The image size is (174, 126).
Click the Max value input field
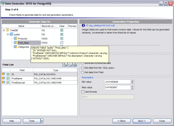pos(118,87)
